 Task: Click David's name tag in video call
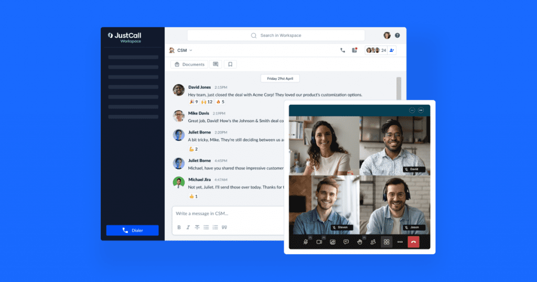point(414,169)
